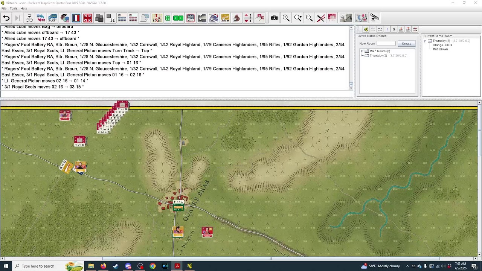Click the red unit counter toolbar icon

332,18
